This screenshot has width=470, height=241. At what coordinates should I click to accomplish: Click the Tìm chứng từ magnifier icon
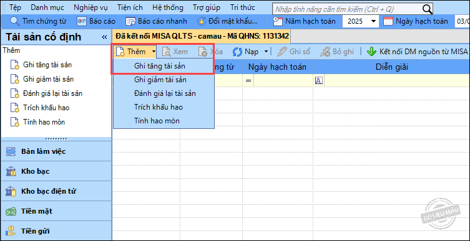(x=15, y=21)
